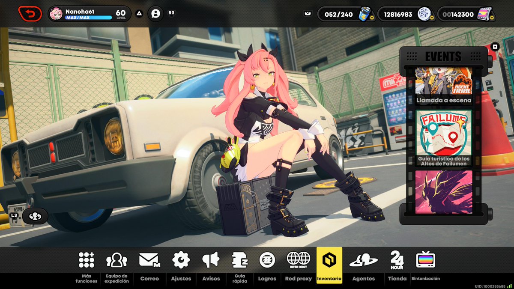Click the 12816983 Dennies amount

pos(398,15)
